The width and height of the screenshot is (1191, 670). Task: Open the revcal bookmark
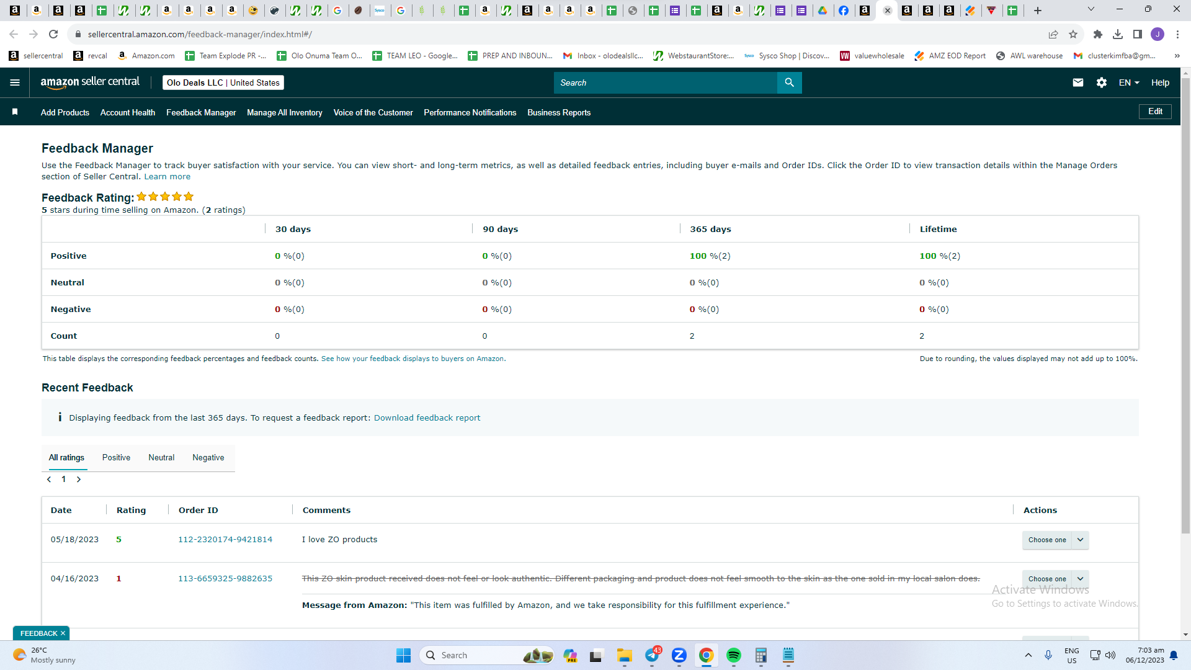91,56
